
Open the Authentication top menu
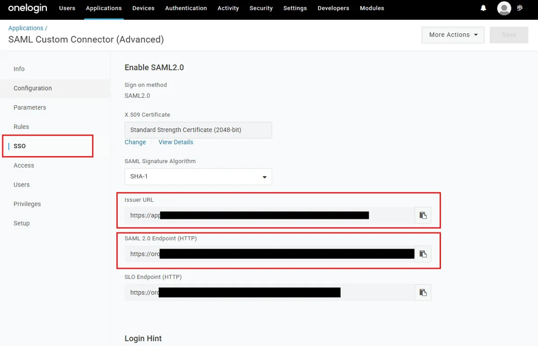(186, 8)
